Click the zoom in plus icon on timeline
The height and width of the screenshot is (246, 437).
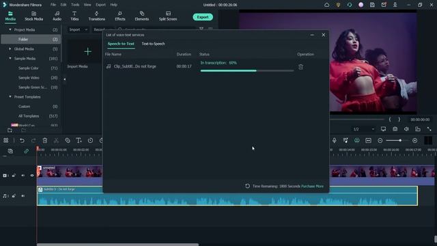pyautogui.click(x=414, y=141)
